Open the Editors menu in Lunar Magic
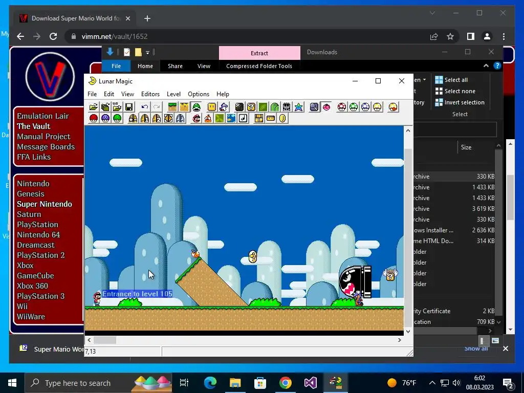The image size is (524, 393). (150, 94)
